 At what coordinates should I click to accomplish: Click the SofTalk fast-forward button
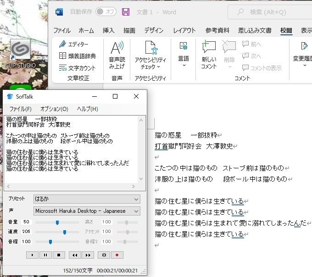pos(88,255)
